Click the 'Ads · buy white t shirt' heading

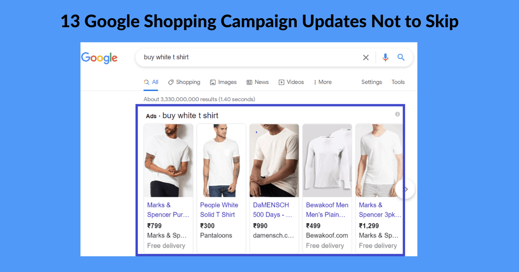182,116
